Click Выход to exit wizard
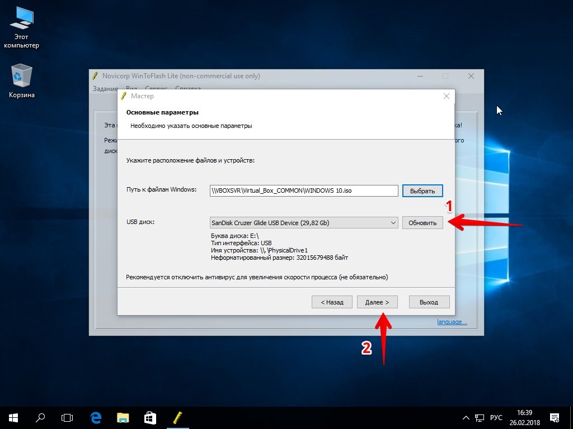Viewport: 573px width, 429px height. pyautogui.click(x=429, y=302)
